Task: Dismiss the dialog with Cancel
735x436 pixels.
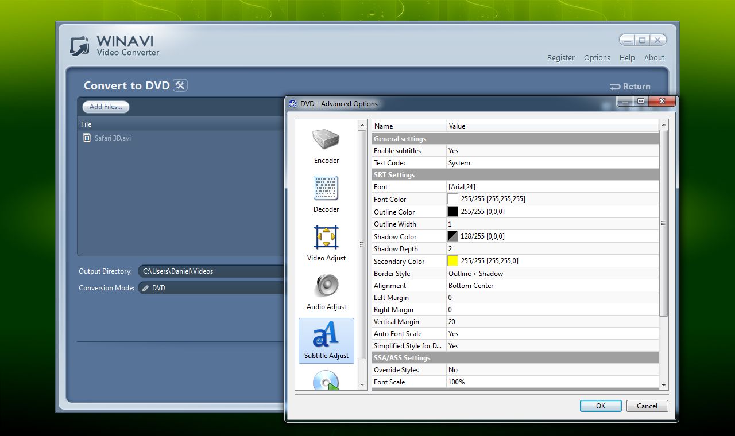Action: point(647,406)
